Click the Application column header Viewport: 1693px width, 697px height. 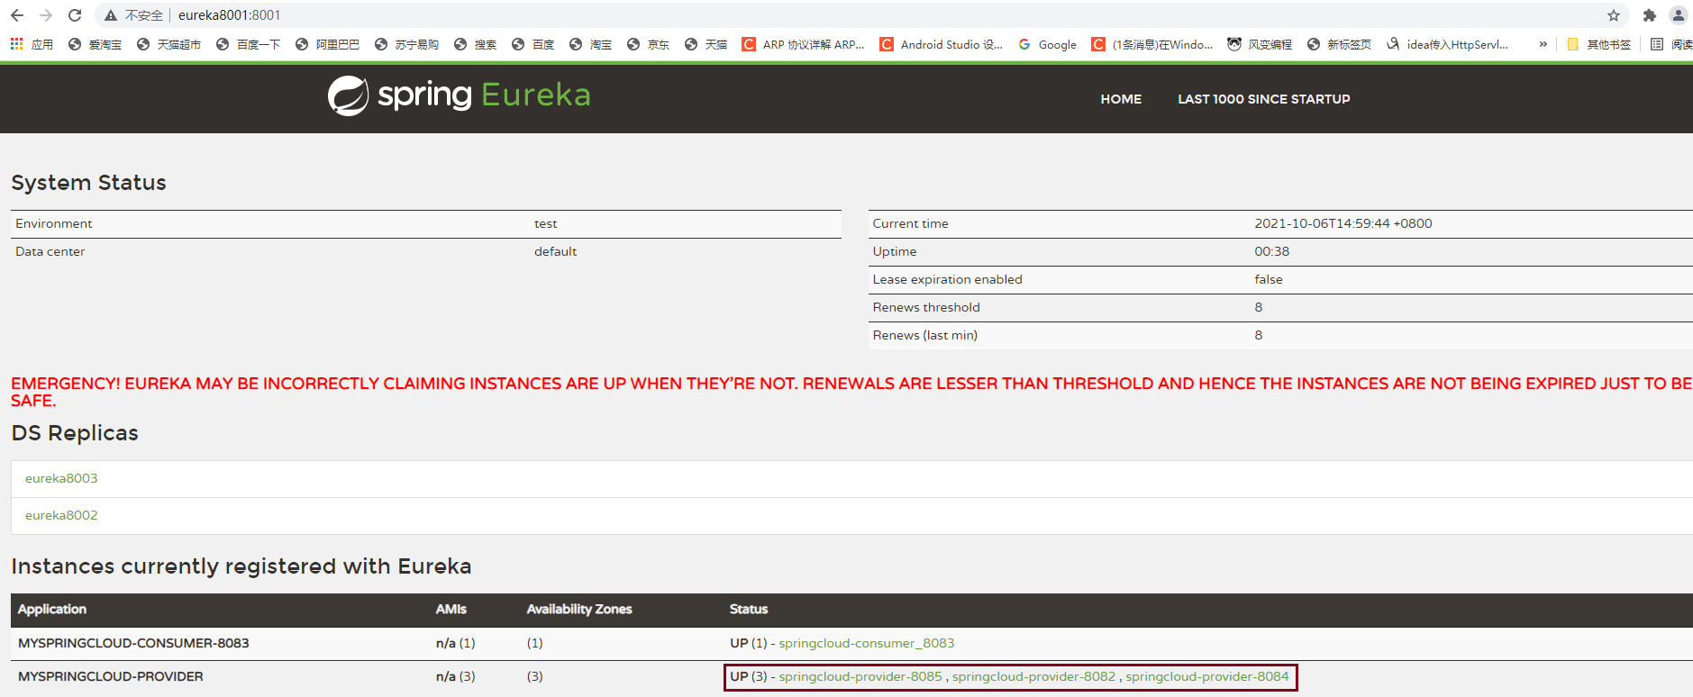(x=52, y=610)
